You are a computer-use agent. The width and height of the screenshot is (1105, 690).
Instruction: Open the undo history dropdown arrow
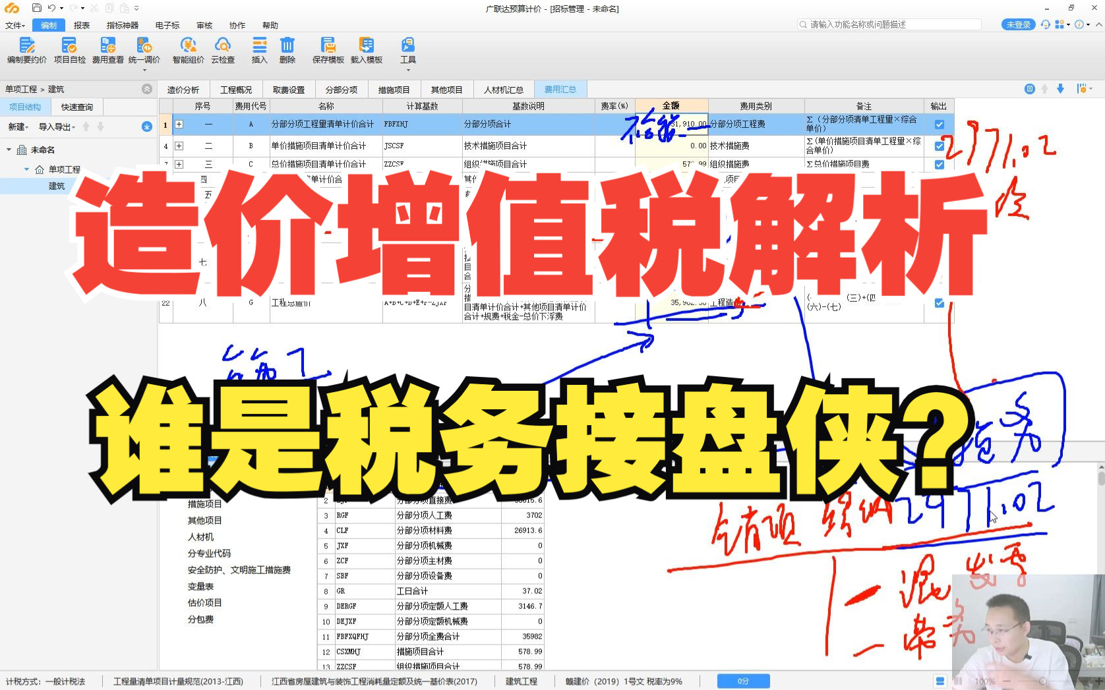(x=61, y=8)
